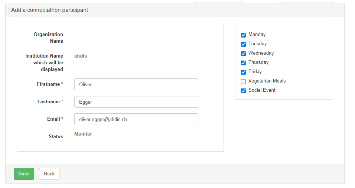This screenshot has height=188, width=355.
Task: Click the Add a connectathon participant heading
Action: pyautogui.click(x=50, y=10)
